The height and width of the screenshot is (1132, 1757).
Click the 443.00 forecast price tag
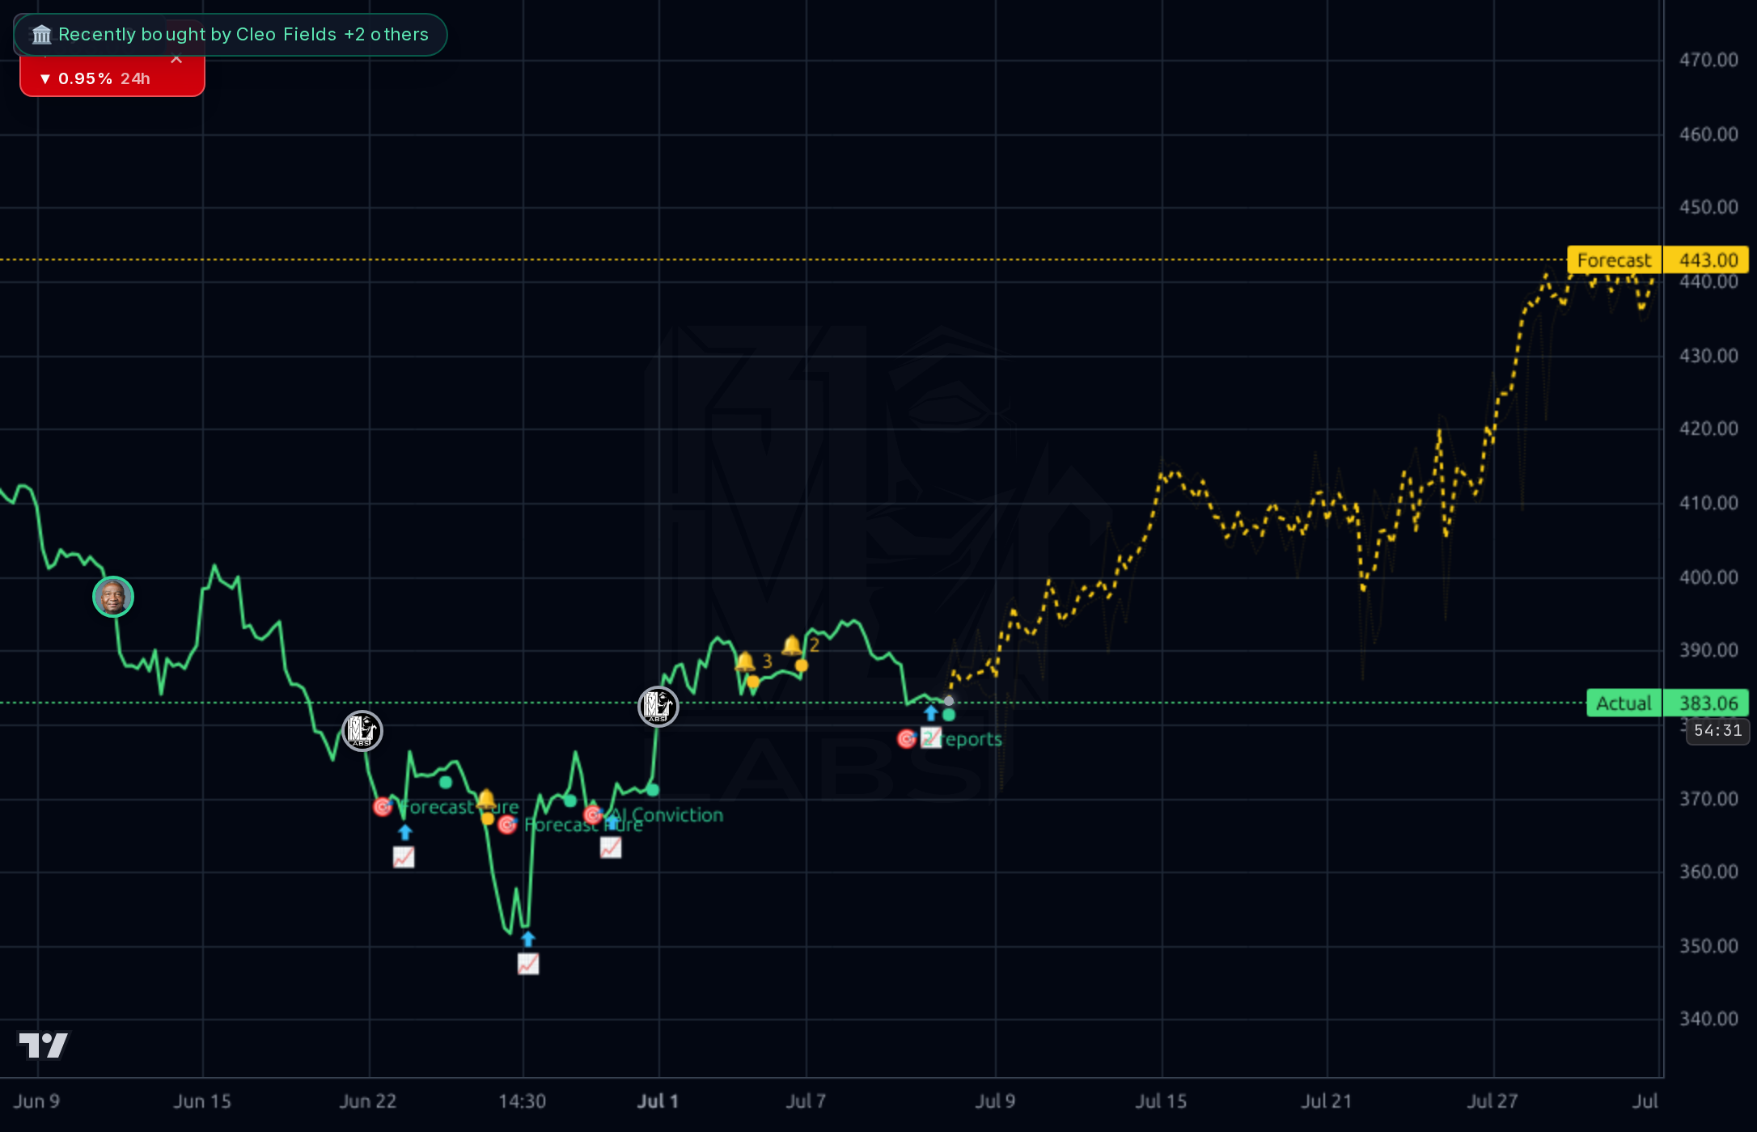pyautogui.click(x=1708, y=260)
